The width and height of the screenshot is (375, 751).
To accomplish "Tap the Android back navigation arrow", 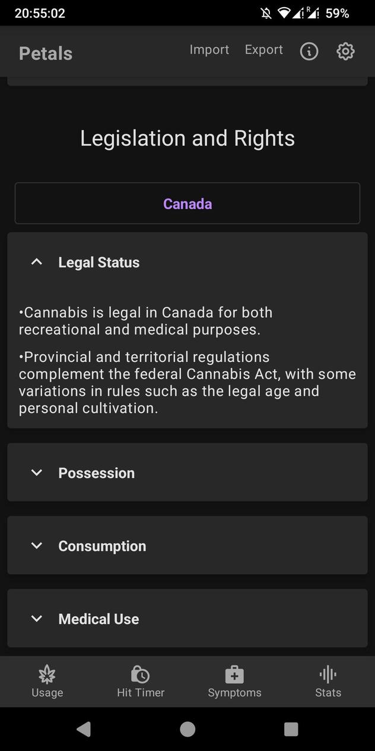I will click(x=83, y=728).
